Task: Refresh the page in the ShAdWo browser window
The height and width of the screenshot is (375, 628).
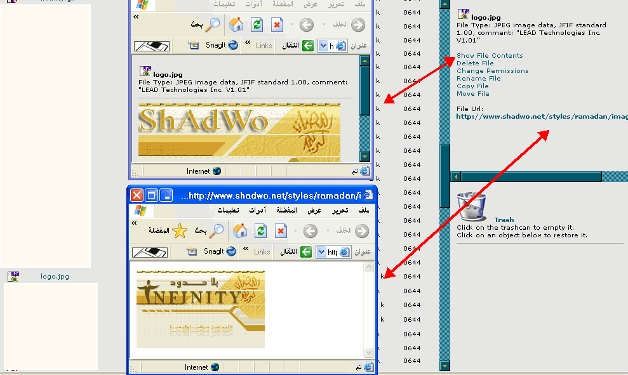Action: 257,25
